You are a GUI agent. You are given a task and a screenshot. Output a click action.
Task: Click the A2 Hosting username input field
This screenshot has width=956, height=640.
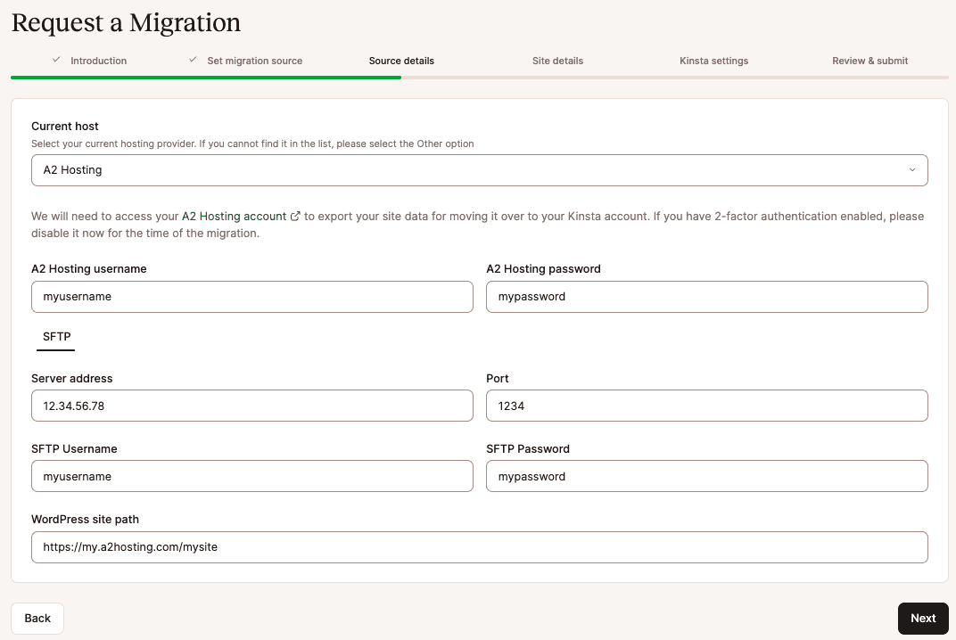(252, 297)
